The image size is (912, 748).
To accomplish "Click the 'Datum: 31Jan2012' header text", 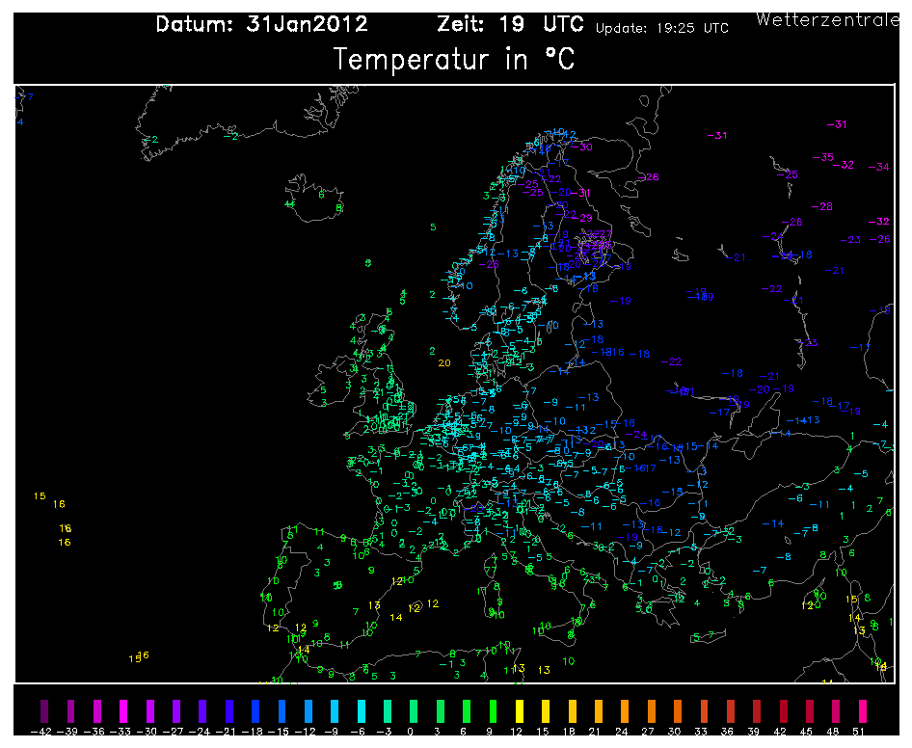I will pyautogui.click(x=261, y=24).
